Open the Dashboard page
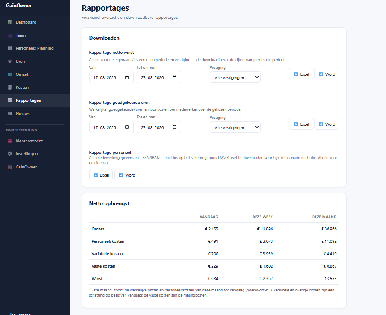 click(x=35, y=22)
